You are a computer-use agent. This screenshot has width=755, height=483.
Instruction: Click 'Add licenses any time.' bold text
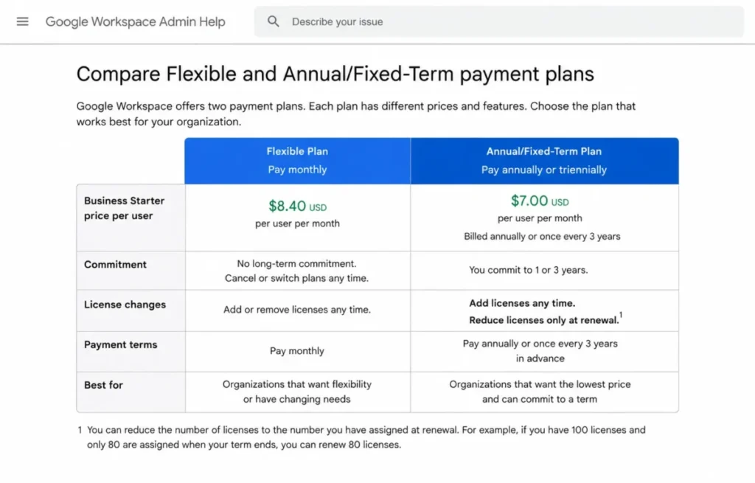tap(522, 303)
